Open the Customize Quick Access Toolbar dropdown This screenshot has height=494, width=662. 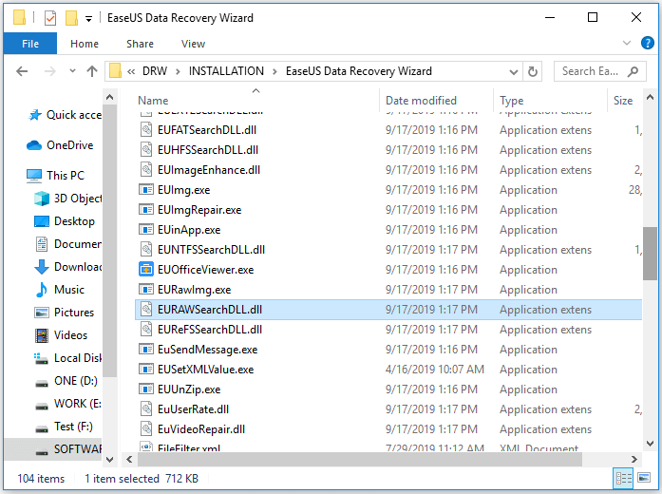tap(88, 18)
